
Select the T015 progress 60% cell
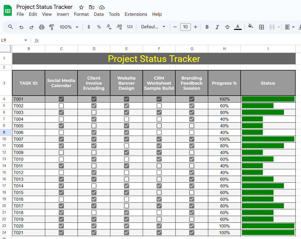224,193
